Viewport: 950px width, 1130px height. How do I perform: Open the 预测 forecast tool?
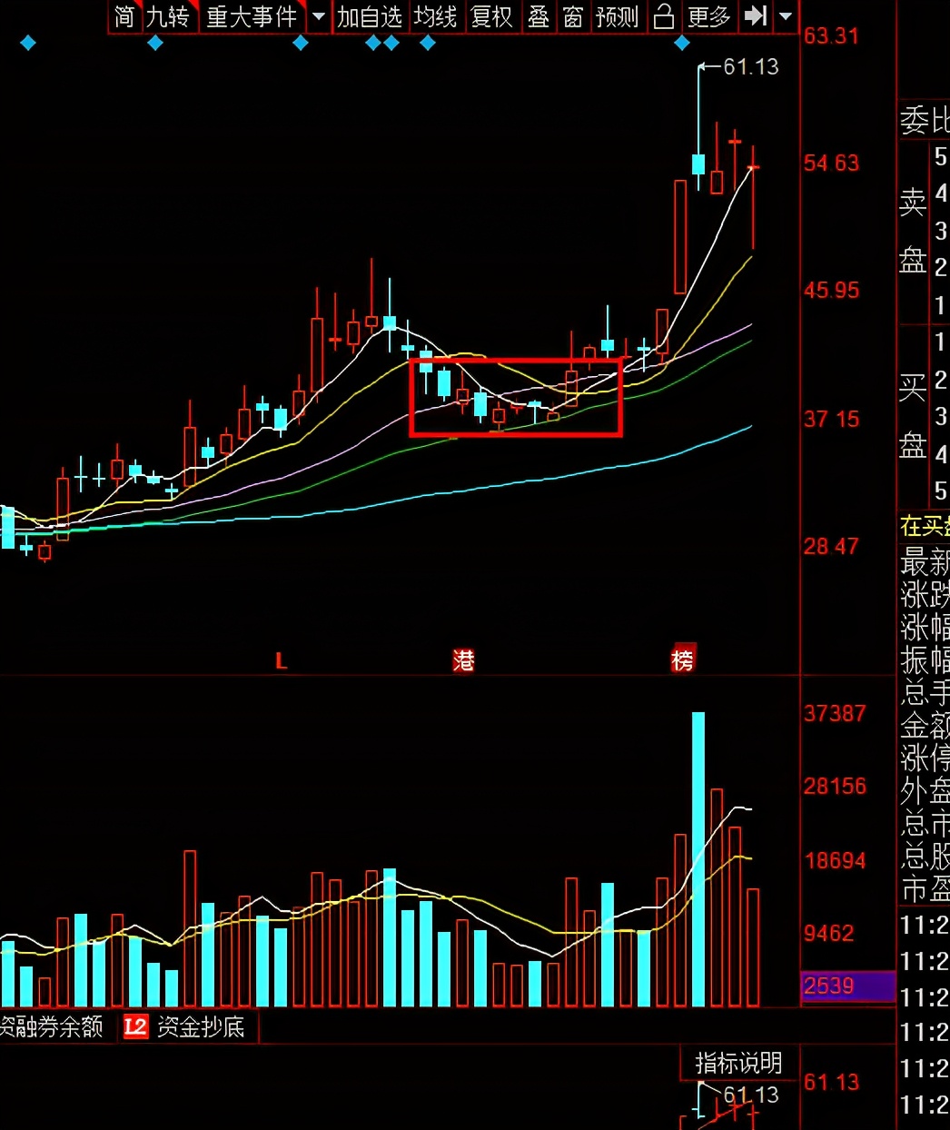pos(618,16)
